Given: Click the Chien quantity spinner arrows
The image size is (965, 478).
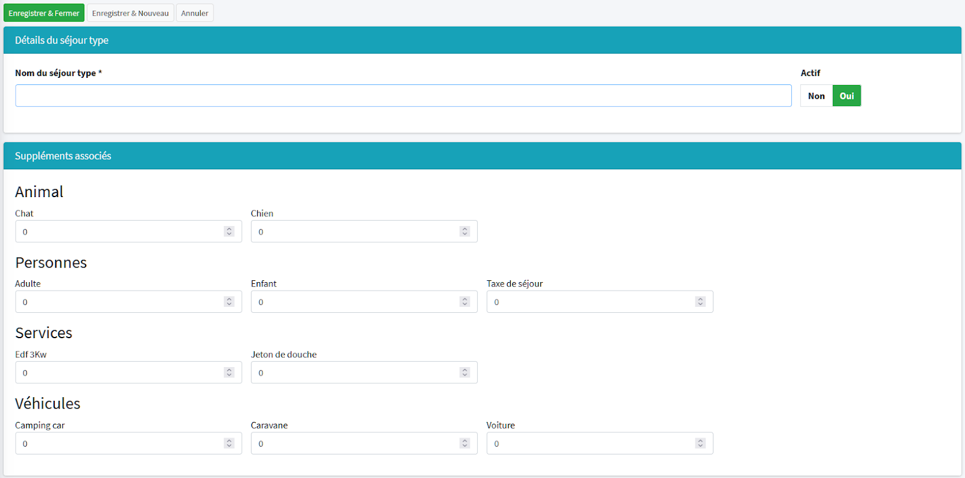Looking at the screenshot, I should click(x=464, y=231).
